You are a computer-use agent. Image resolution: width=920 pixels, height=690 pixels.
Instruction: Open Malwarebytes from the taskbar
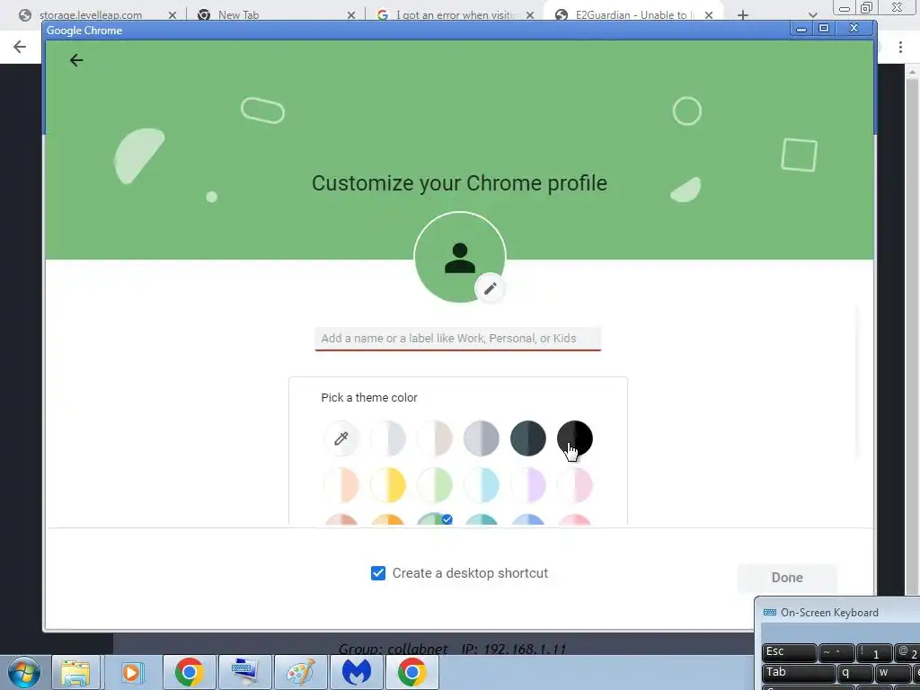click(356, 672)
